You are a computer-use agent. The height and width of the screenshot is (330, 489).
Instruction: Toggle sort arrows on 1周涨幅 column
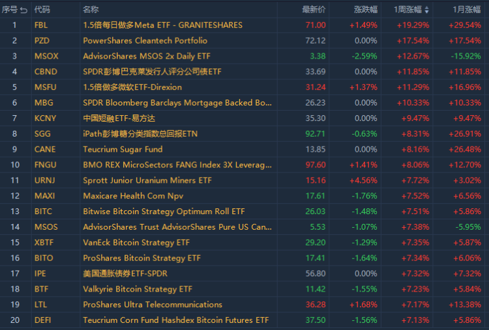pyautogui.click(x=426, y=10)
